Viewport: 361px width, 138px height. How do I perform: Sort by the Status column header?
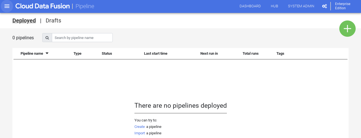(x=107, y=54)
